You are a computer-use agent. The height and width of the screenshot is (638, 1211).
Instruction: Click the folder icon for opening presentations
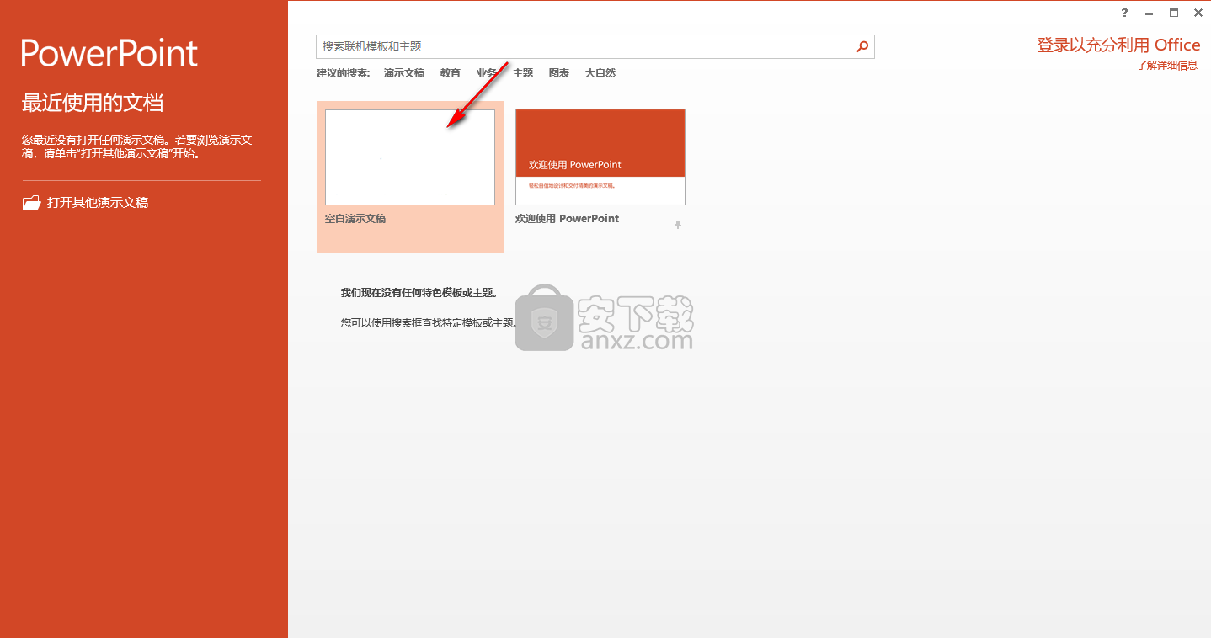click(x=32, y=203)
